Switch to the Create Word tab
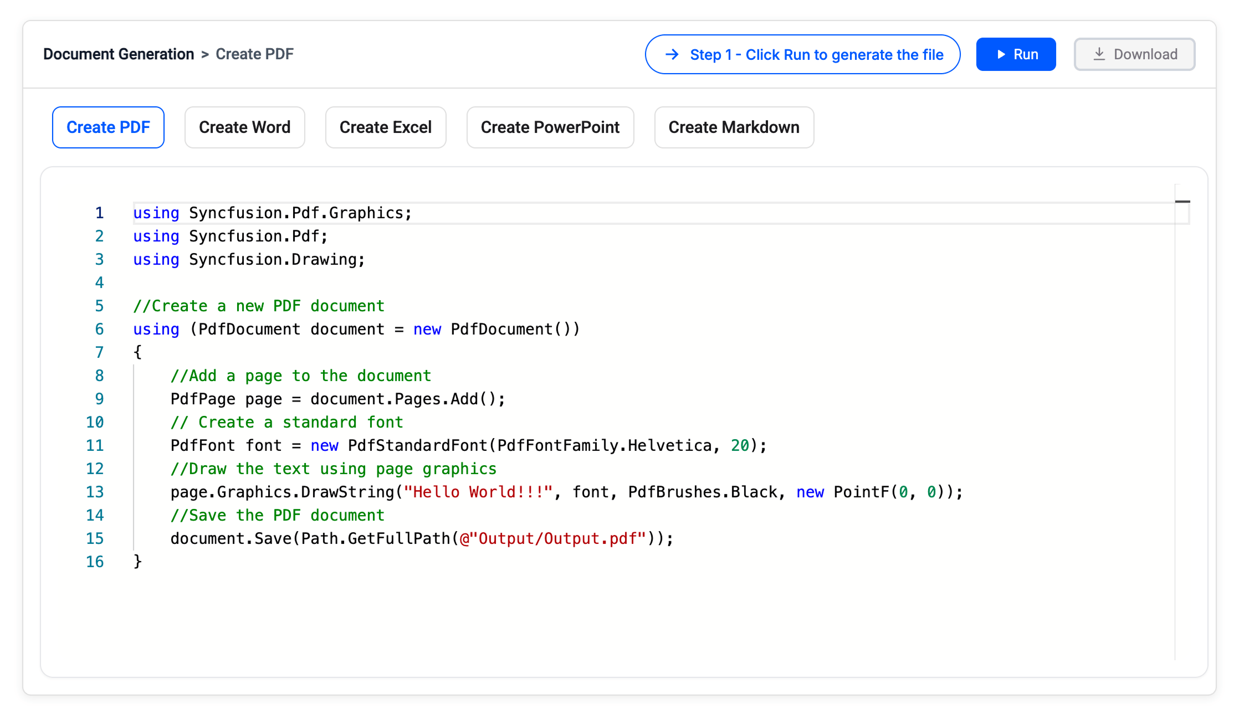 coord(244,127)
